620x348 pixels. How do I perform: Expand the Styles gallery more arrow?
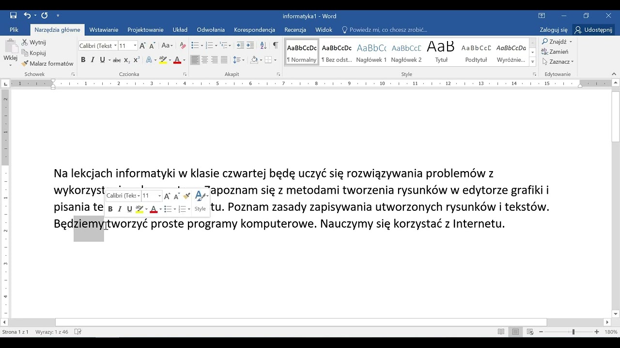[x=532, y=62]
